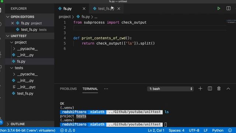Select Python language mode in status bar
The width and height of the screenshot is (236, 133).
[218, 130]
